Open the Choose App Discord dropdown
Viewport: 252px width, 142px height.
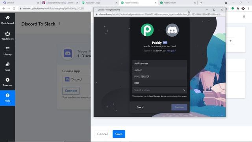[x=76, y=79]
